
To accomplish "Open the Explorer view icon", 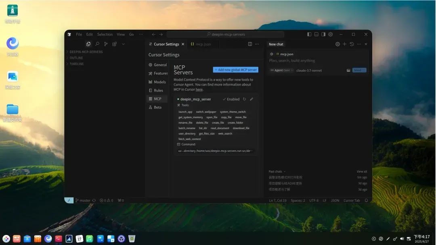I will [x=88, y=44].
